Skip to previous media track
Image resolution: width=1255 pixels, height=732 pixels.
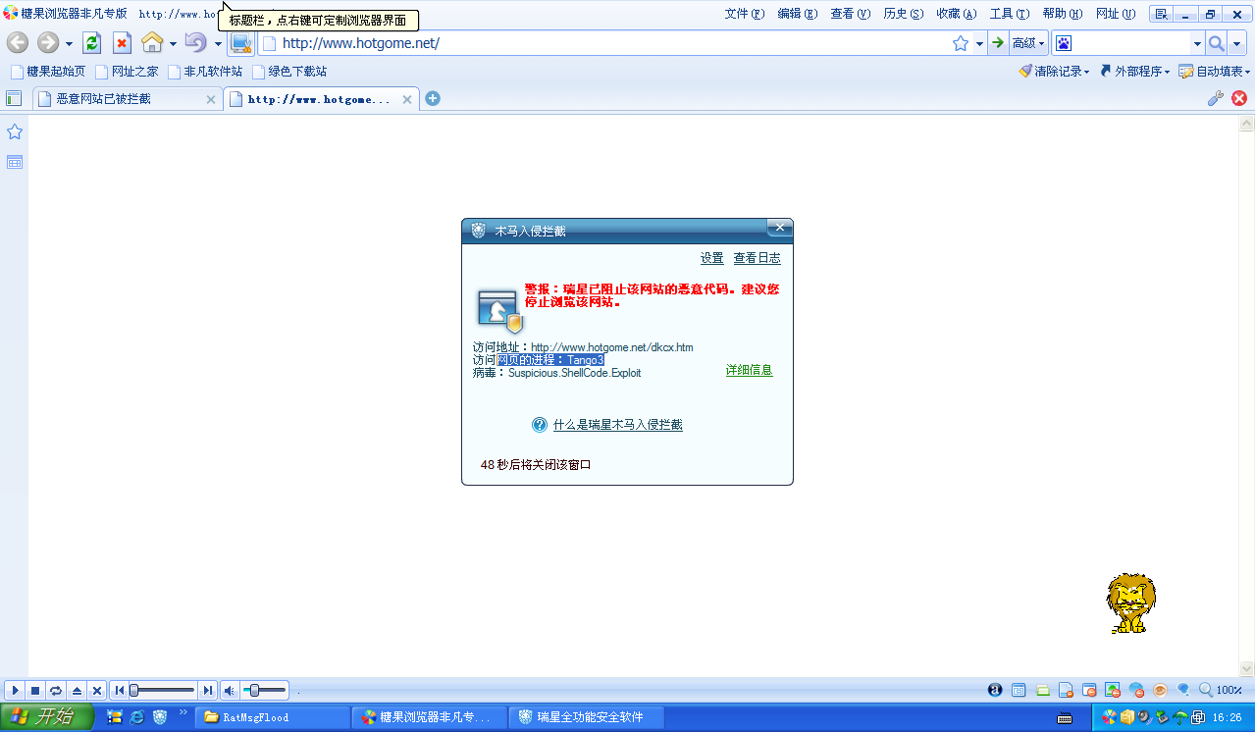click(x=119, y=691)
